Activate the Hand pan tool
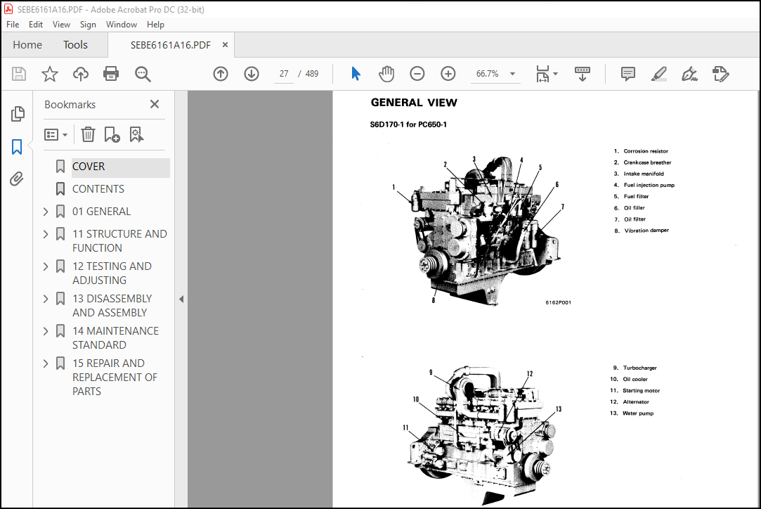Image resolution: width=761 pixels, height=509 pixels. coord(386,74)
